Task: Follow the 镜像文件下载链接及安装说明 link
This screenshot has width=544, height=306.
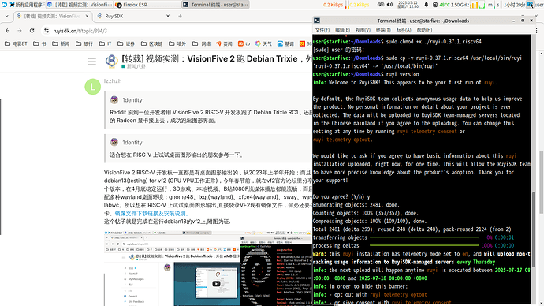Action: (151, 214)
